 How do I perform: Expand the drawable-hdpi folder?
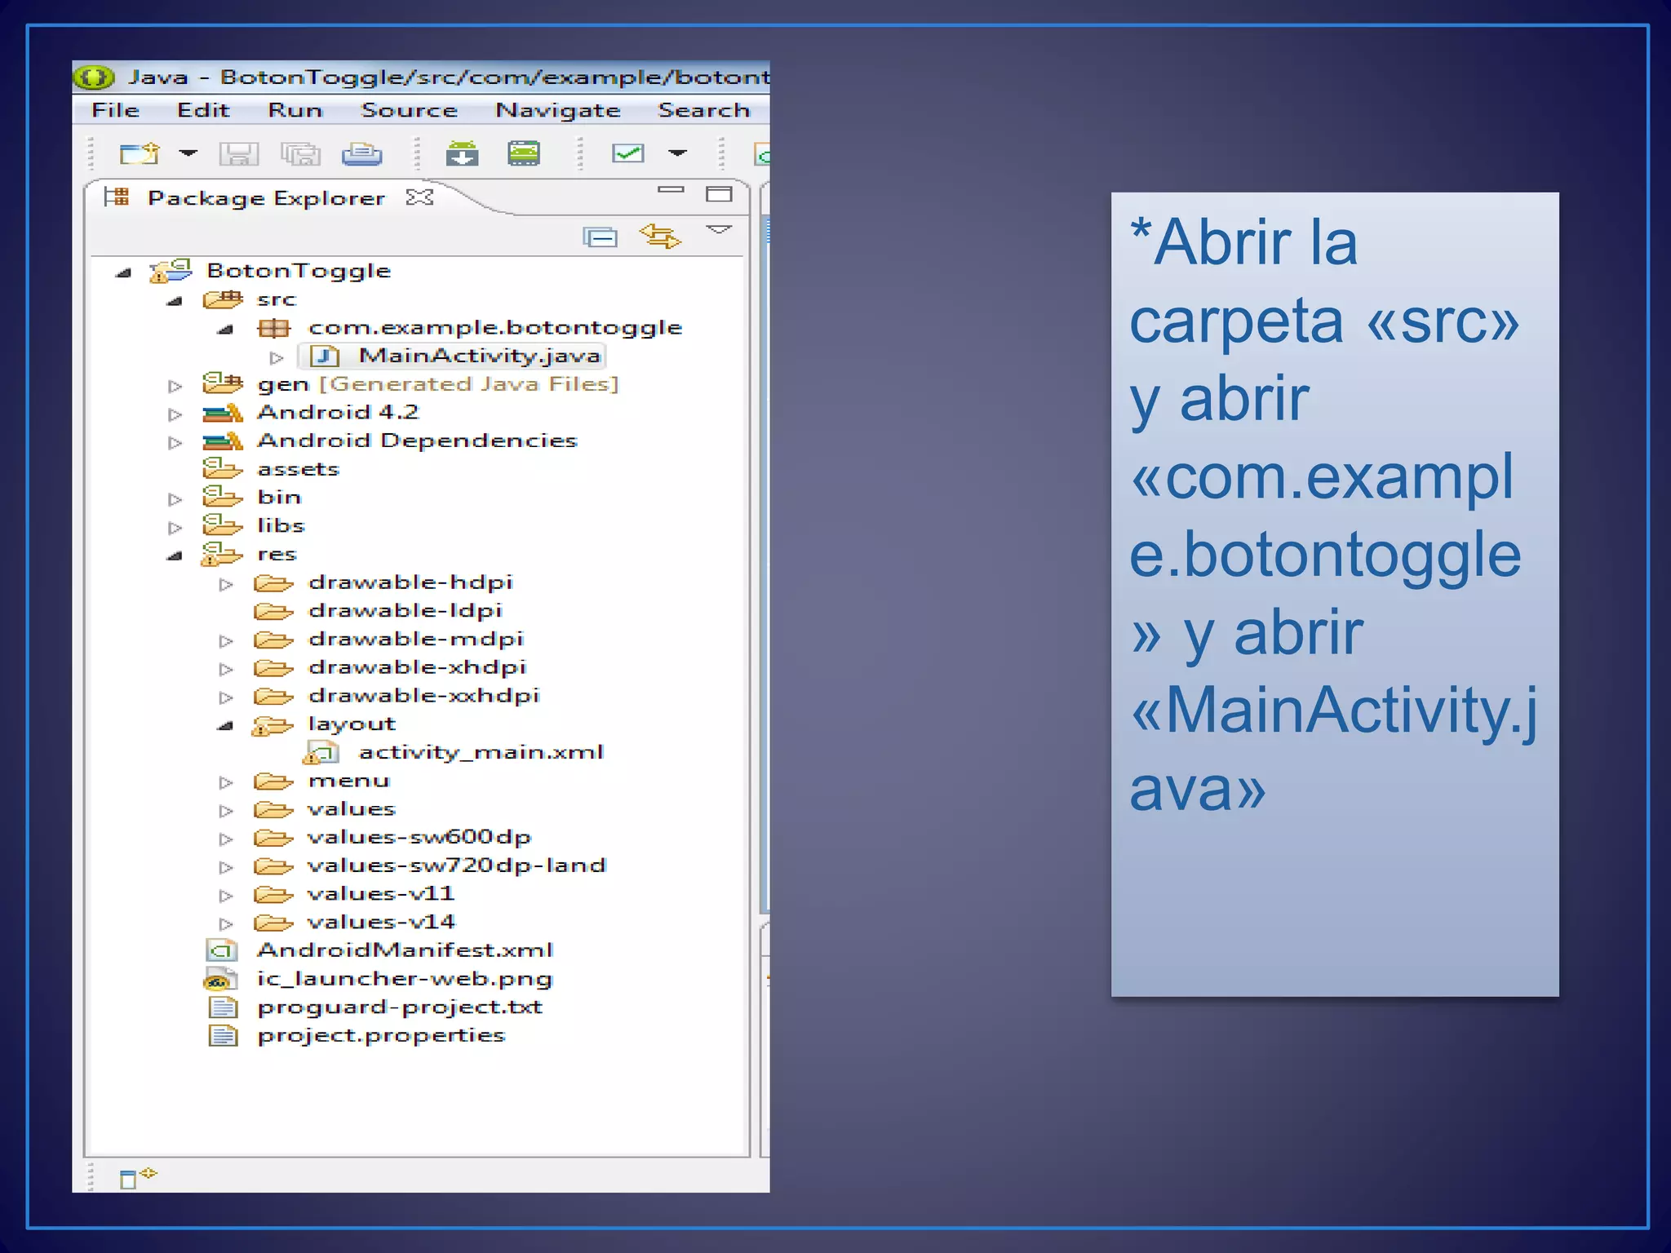coord(226,584)
